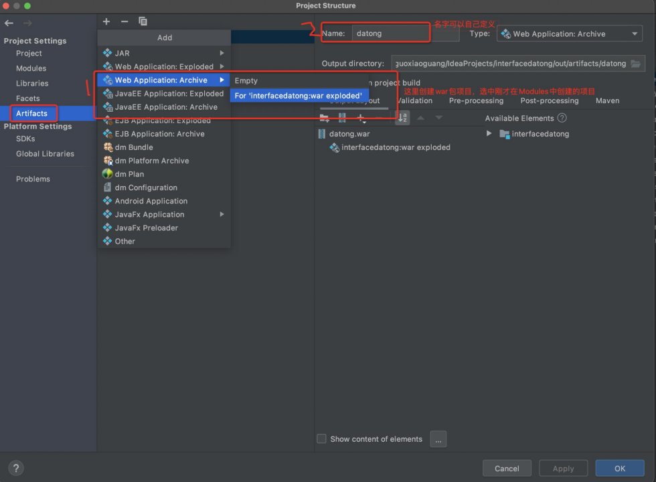Click the JavaFx Preloader icon
This screenshot has height=482, width=656.
coord(108,227)
